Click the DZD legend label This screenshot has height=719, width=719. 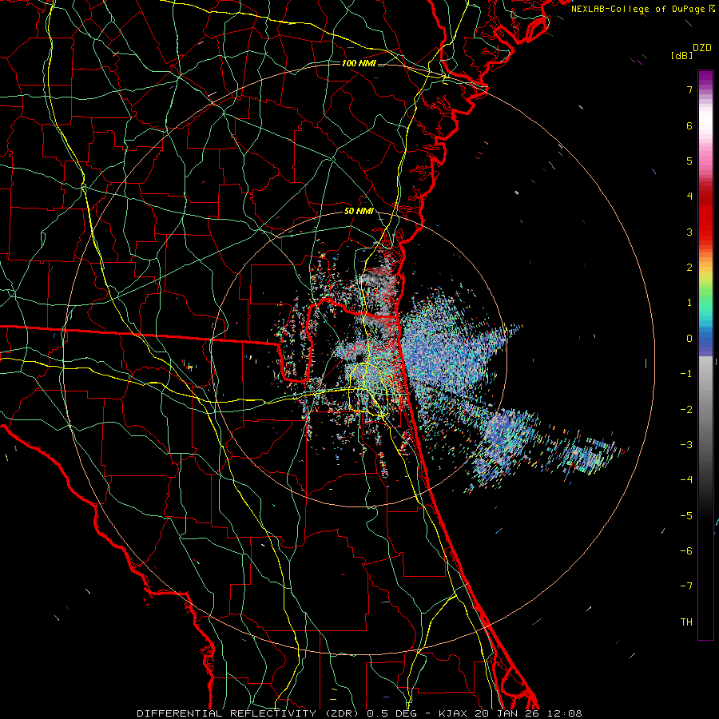coord(701,47)
